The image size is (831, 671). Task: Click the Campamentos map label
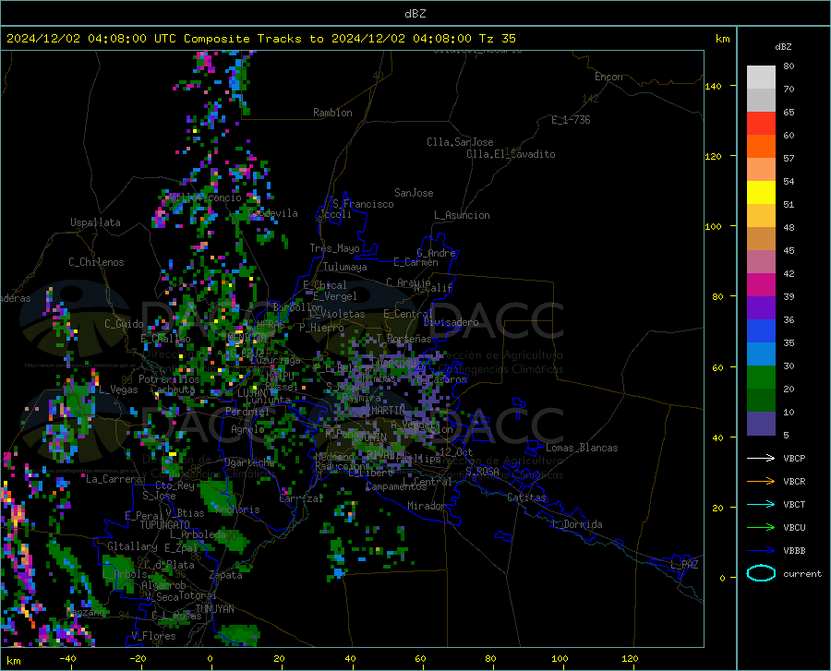[x=396, y=486]
